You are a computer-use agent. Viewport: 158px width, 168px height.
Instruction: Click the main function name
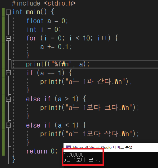[33, 12]
